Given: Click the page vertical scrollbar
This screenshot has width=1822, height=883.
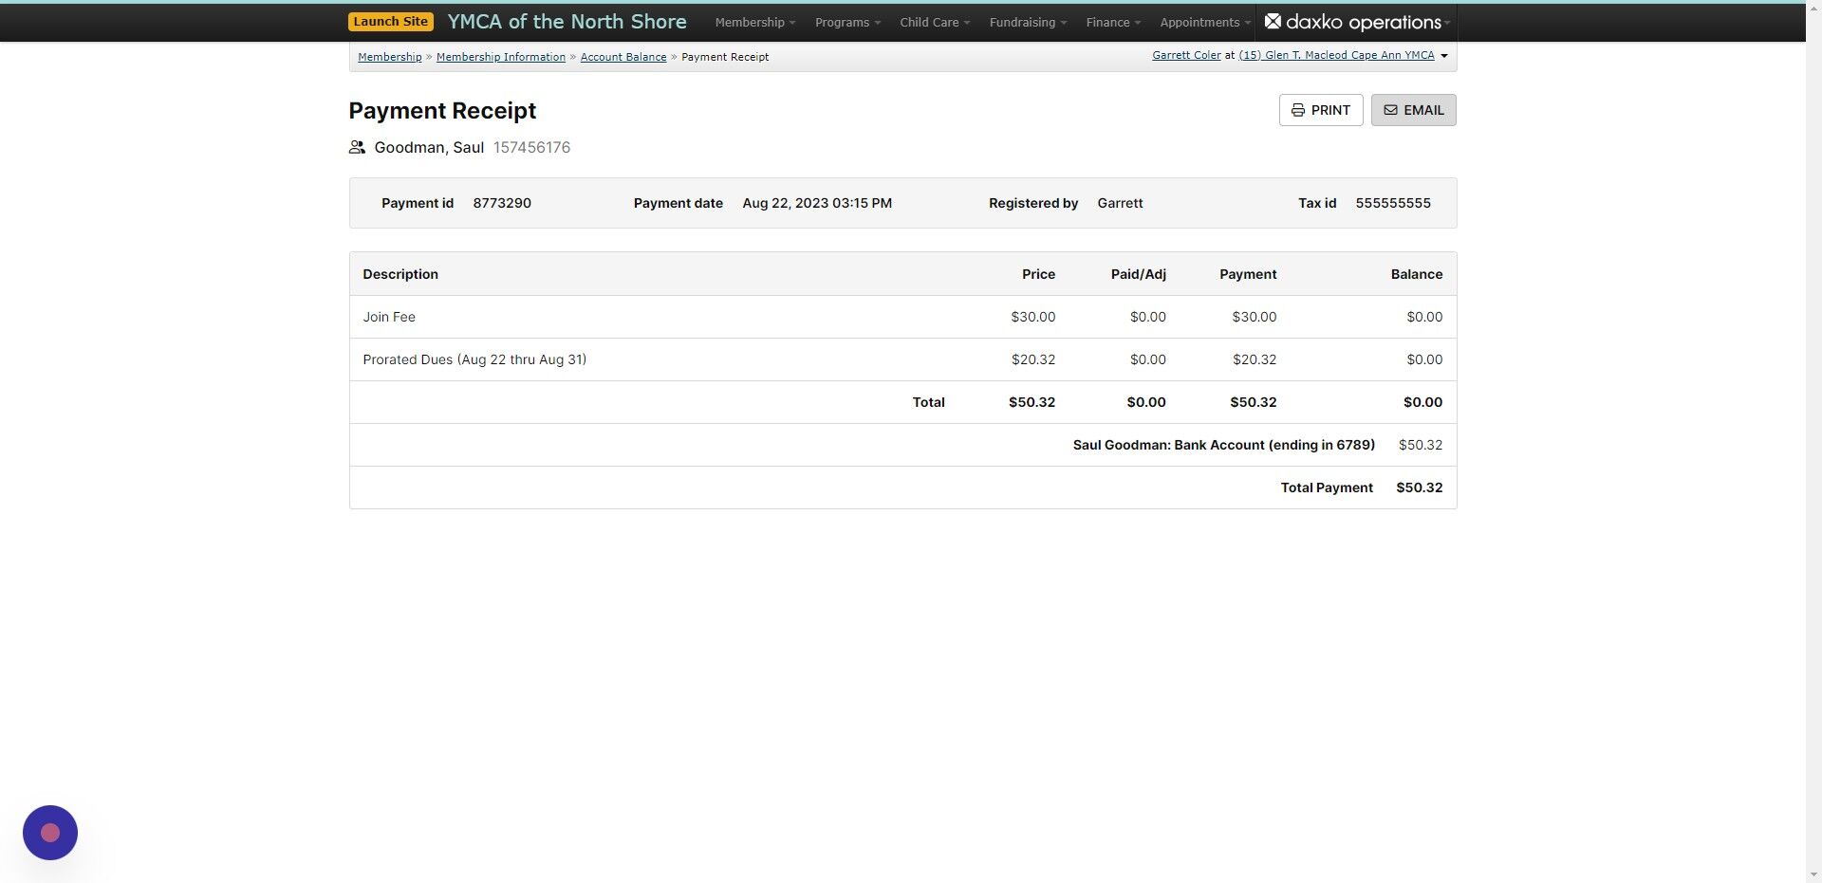Looking at the screenshot, I should pos(1813,441).
